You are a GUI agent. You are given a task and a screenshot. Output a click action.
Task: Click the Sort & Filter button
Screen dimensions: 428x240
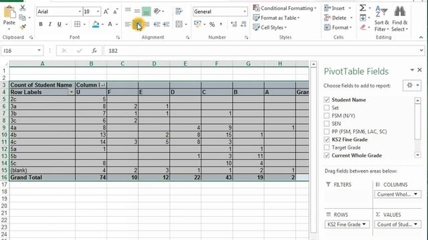[x=381, y=19]
